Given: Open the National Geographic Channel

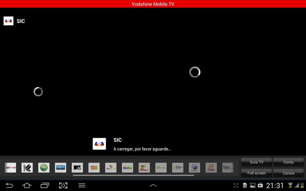Looking at the screenshot, I should 177,167.
